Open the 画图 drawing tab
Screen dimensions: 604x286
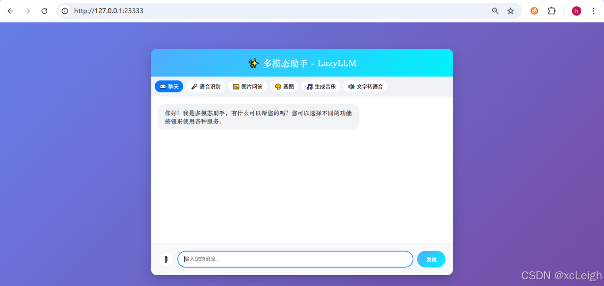[x=284, y=87]
